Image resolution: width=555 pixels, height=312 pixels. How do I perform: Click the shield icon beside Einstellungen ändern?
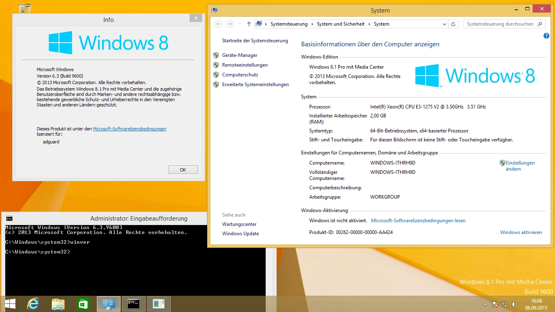click(x=503, y=163)
